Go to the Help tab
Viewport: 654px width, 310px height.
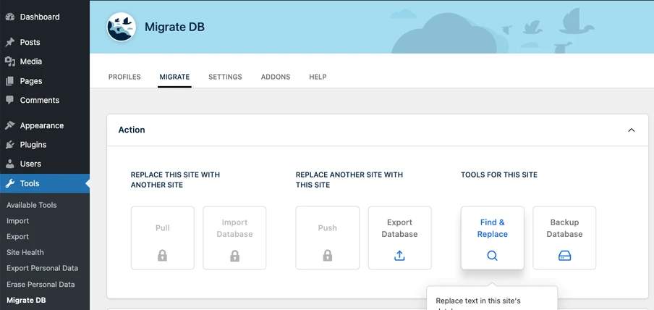point(318,77)
